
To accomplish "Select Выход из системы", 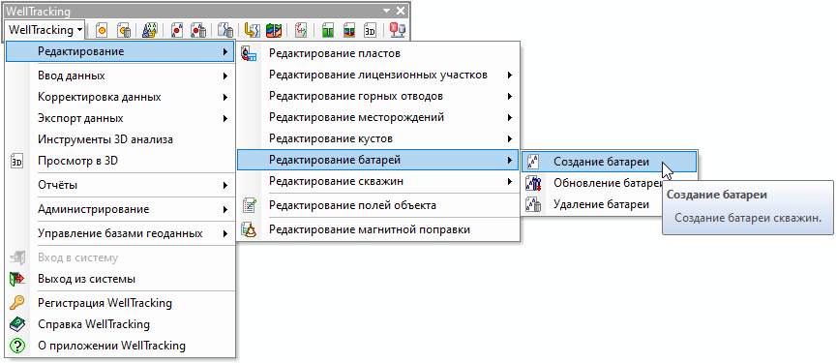I will pyautogui.click(x=120, y=279).
